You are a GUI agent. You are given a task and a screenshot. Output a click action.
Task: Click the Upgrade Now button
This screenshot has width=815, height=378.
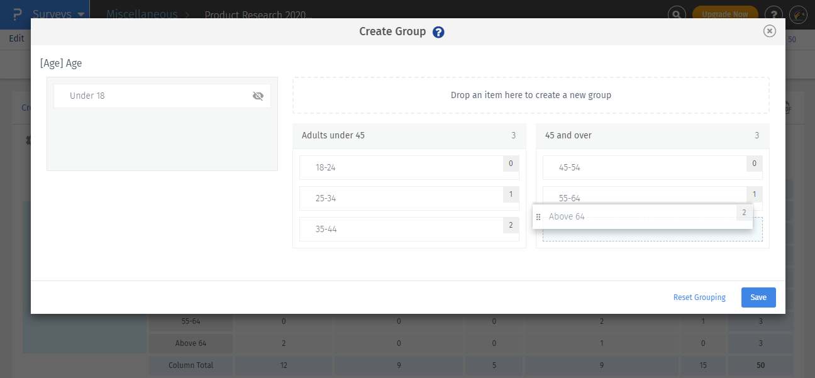pyautogui.click(x=724, y=14)
